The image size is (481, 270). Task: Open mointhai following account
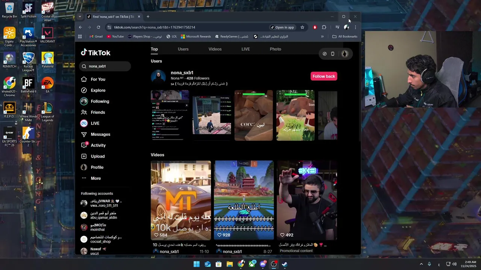[93, 227]
